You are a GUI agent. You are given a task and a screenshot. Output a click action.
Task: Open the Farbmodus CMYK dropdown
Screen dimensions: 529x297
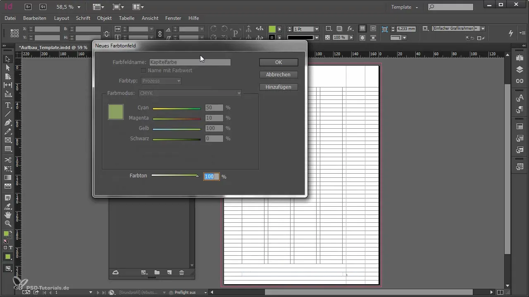pos(191,93)
